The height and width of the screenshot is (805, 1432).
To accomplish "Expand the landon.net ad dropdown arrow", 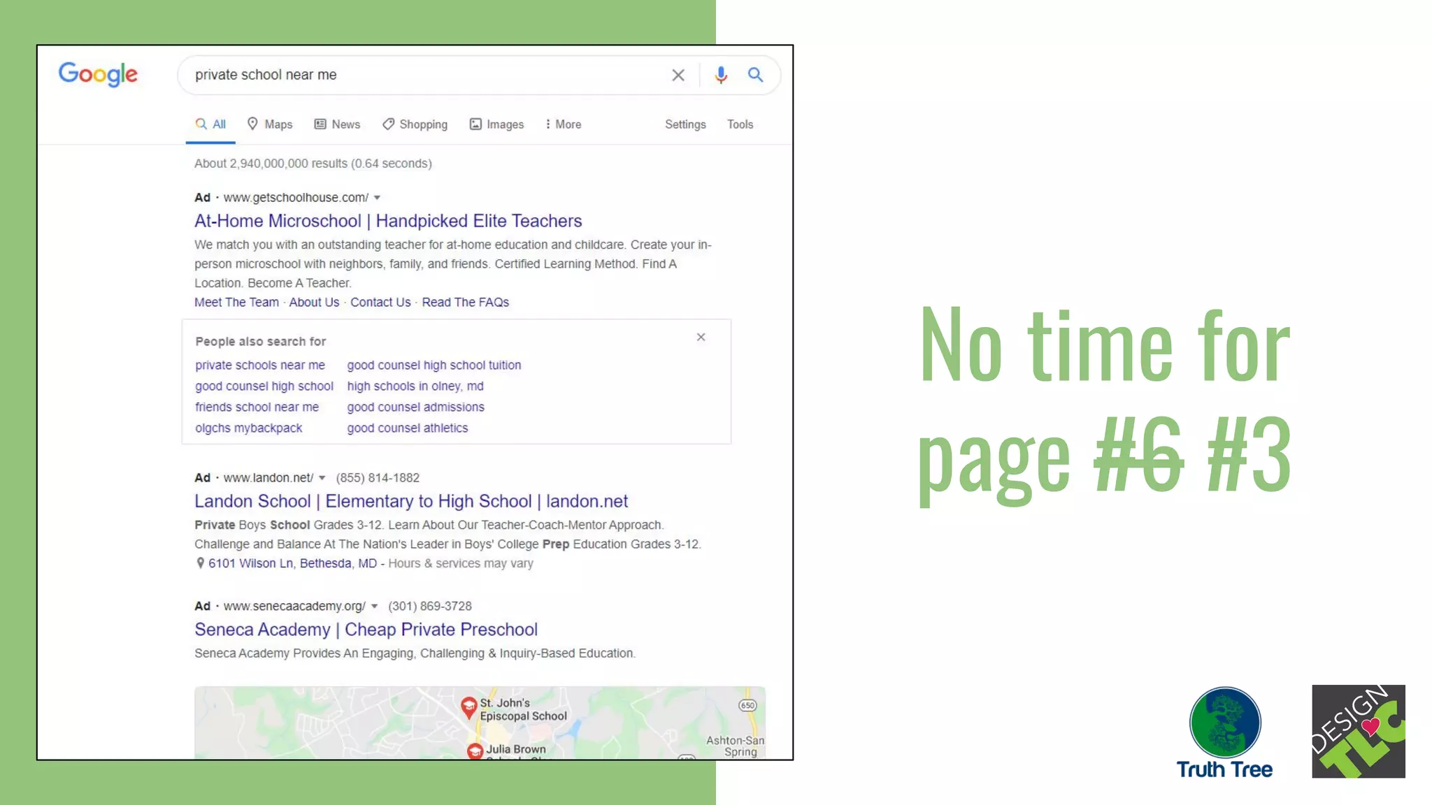I will click(322, 478).
